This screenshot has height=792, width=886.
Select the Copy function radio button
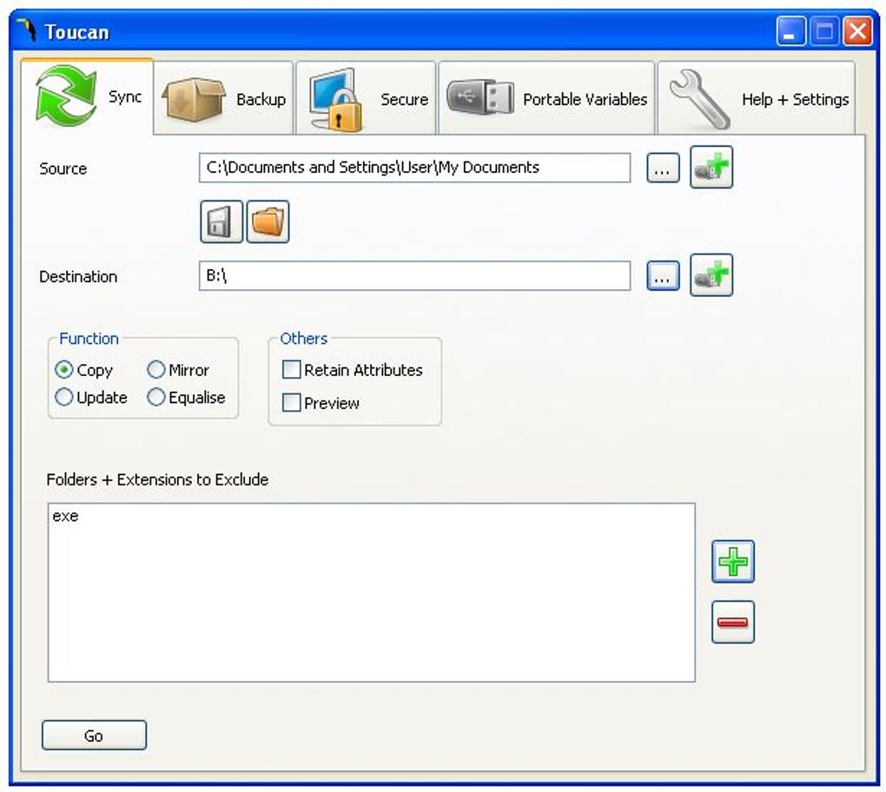(x=64, y=370)
